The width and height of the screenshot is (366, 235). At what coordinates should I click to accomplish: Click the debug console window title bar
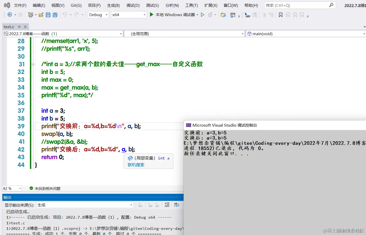click(275, 125)
